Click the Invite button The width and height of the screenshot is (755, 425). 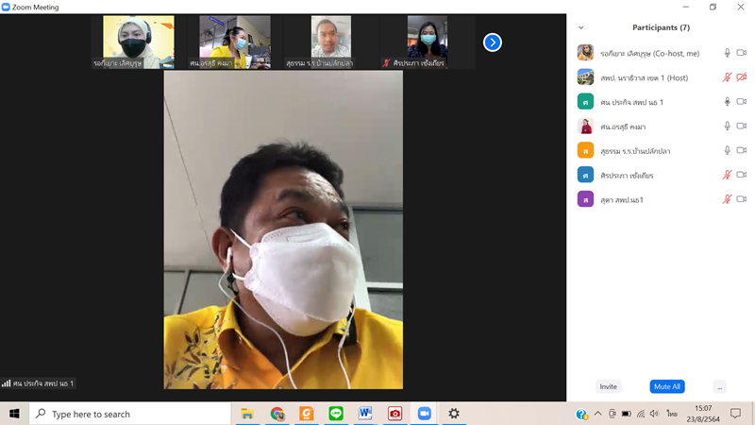(609, 386)
